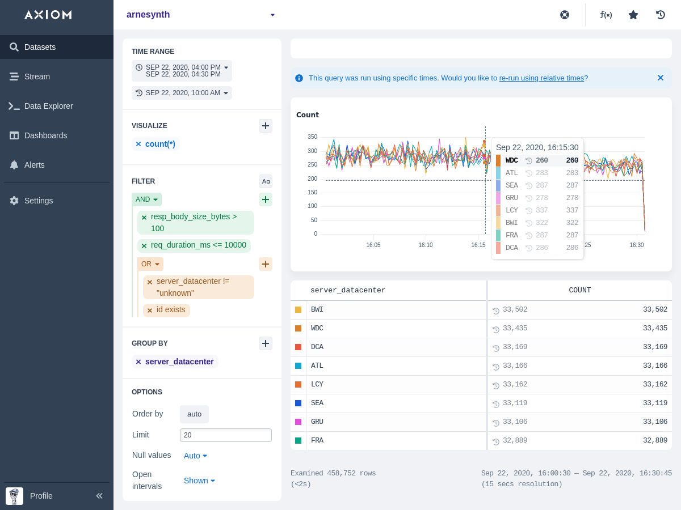Open the Null values Auto dropdown
Screen dimensions: 681x510
tap(195, 456)
